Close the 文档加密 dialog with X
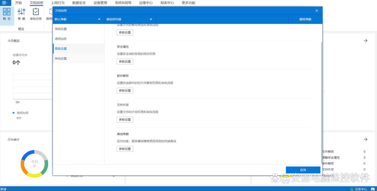 point(317,11)
